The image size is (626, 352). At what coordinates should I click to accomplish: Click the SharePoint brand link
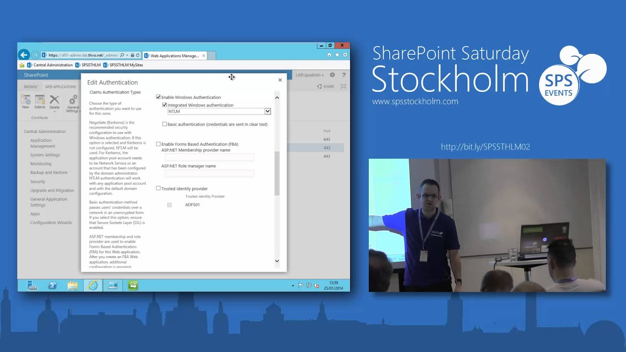point(36,75)
